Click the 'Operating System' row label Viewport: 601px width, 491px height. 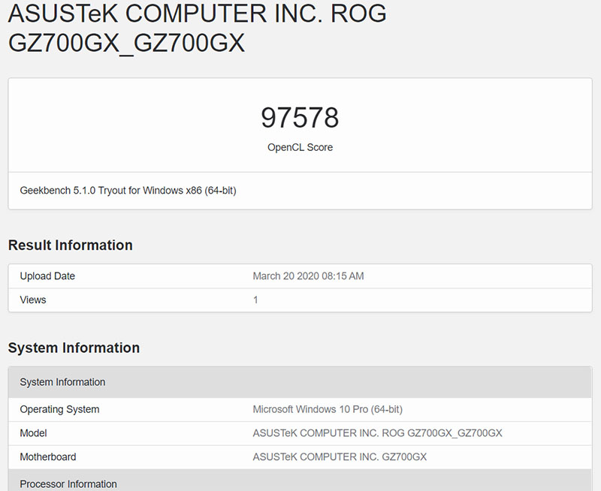(59, 410)
